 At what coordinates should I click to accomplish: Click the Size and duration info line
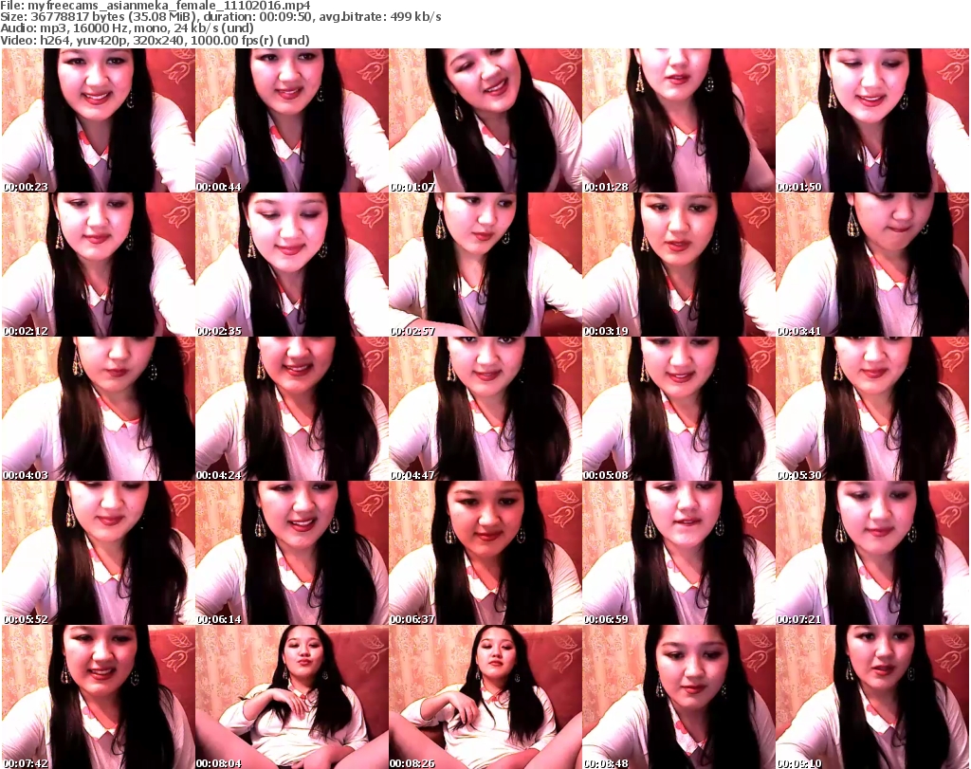(221, 17)
